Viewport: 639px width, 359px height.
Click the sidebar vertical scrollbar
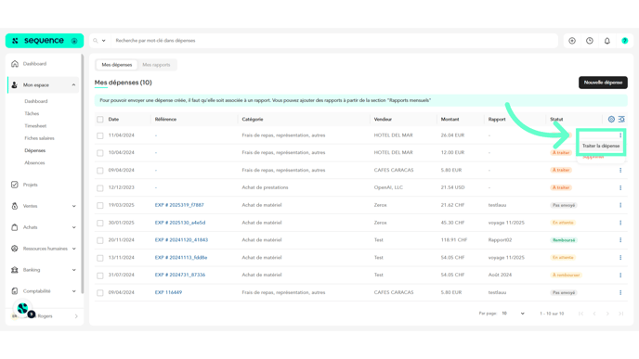click(x=83, y=173)
